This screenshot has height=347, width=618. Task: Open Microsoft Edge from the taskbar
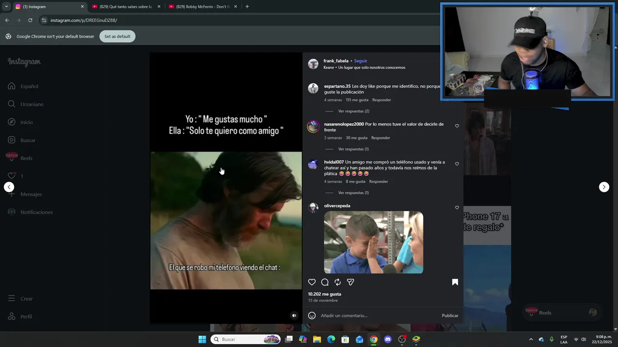tap(331, 339)
